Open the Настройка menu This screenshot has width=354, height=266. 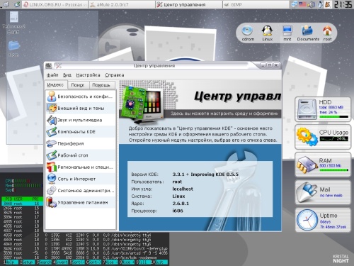point(88,75)
